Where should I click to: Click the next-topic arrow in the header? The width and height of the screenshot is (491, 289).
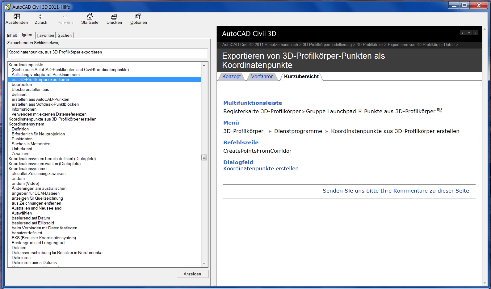point(476,33)
